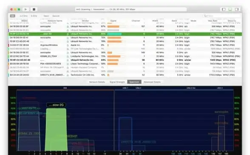
Task: Toggle the right sidebar panel icon
Action: click(237, 9)
